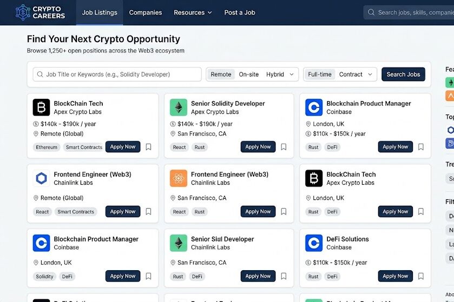Click the keyword search magnifier icon

[x=40, y=74]
